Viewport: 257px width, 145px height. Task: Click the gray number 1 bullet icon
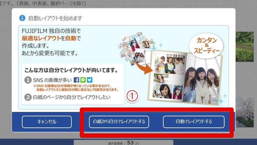[x=28, y=80]
